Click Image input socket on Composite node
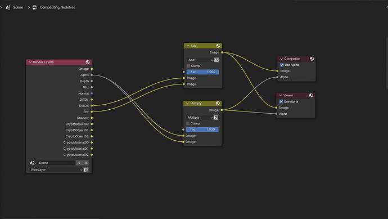Screen dimensions: 388x219 pyautogui.click(x=277, y=71)
